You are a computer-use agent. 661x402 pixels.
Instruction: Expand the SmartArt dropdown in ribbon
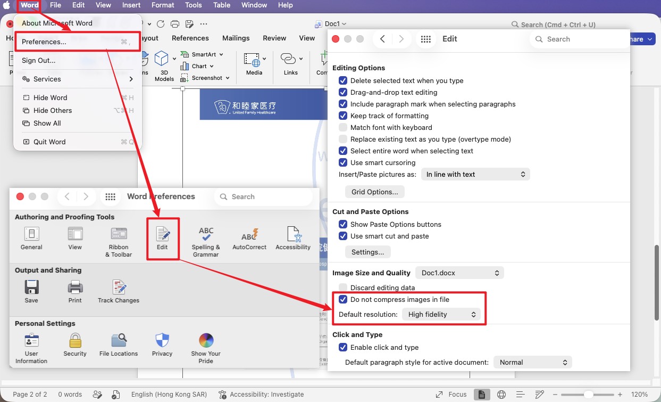tap(221, 54)
